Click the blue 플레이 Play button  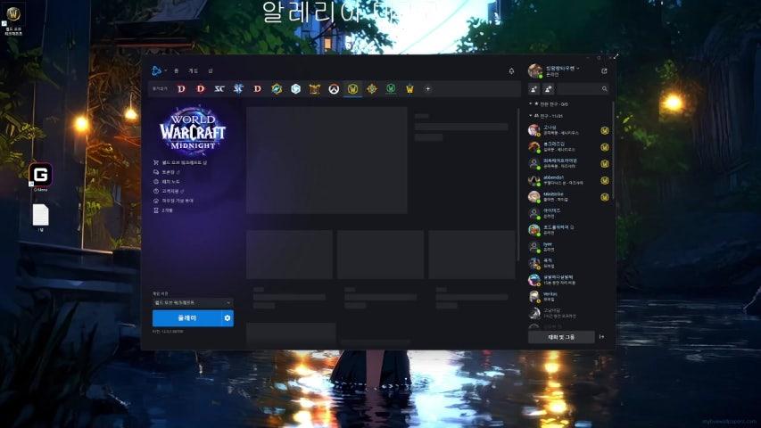[186, 318]
